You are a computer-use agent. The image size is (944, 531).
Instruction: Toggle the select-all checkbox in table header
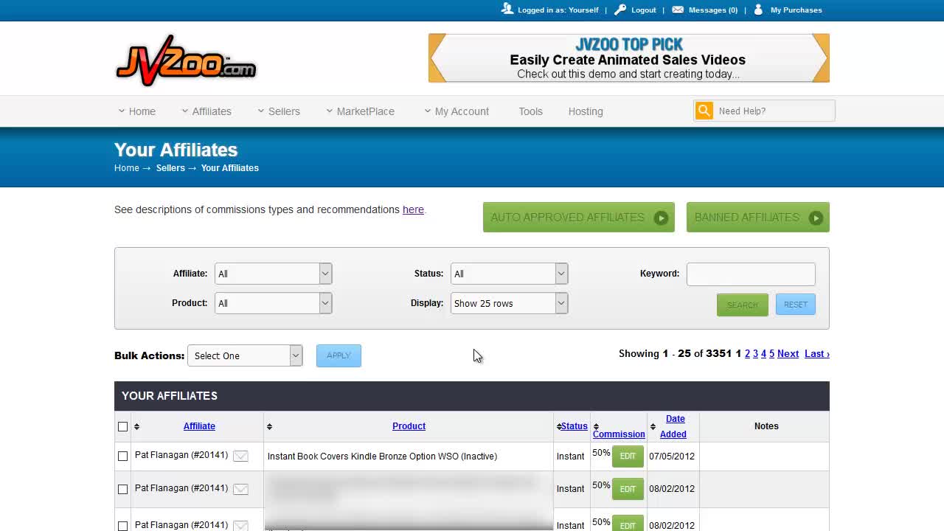point(123,426)
